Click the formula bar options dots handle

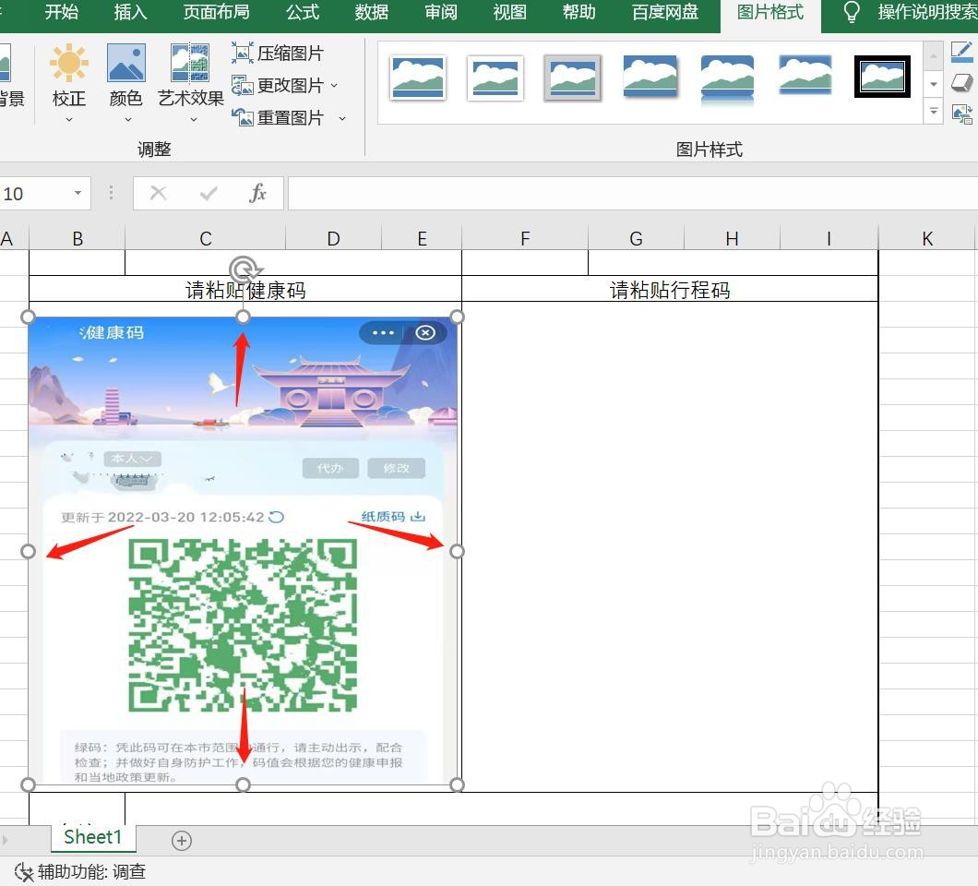point(111,193)
